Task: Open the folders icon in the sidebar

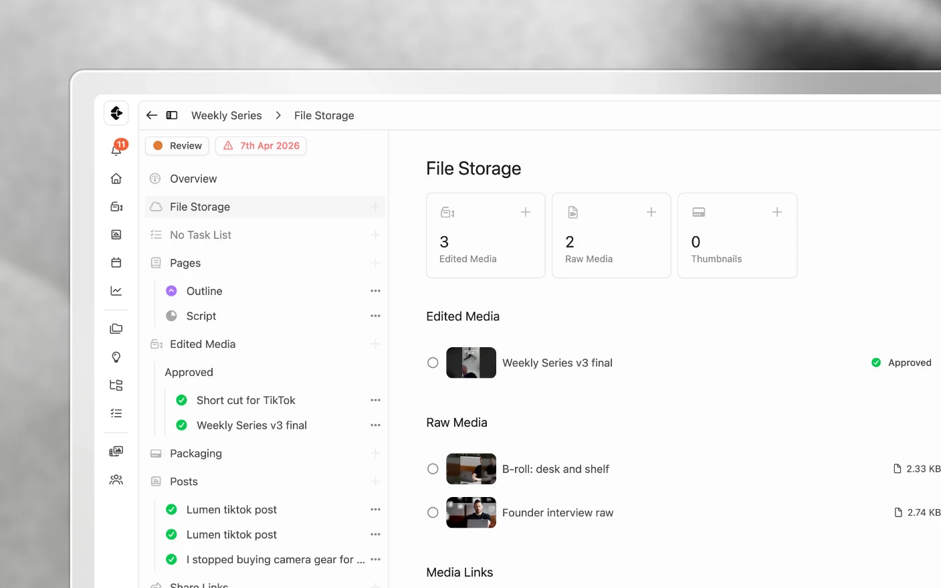Action: point(116,328)
